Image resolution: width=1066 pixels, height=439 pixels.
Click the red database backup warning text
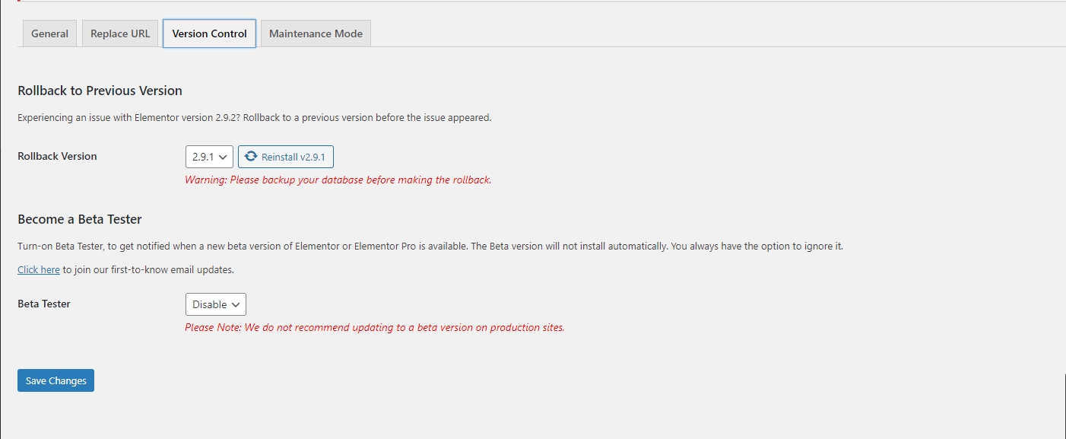[x=338, y=180]
